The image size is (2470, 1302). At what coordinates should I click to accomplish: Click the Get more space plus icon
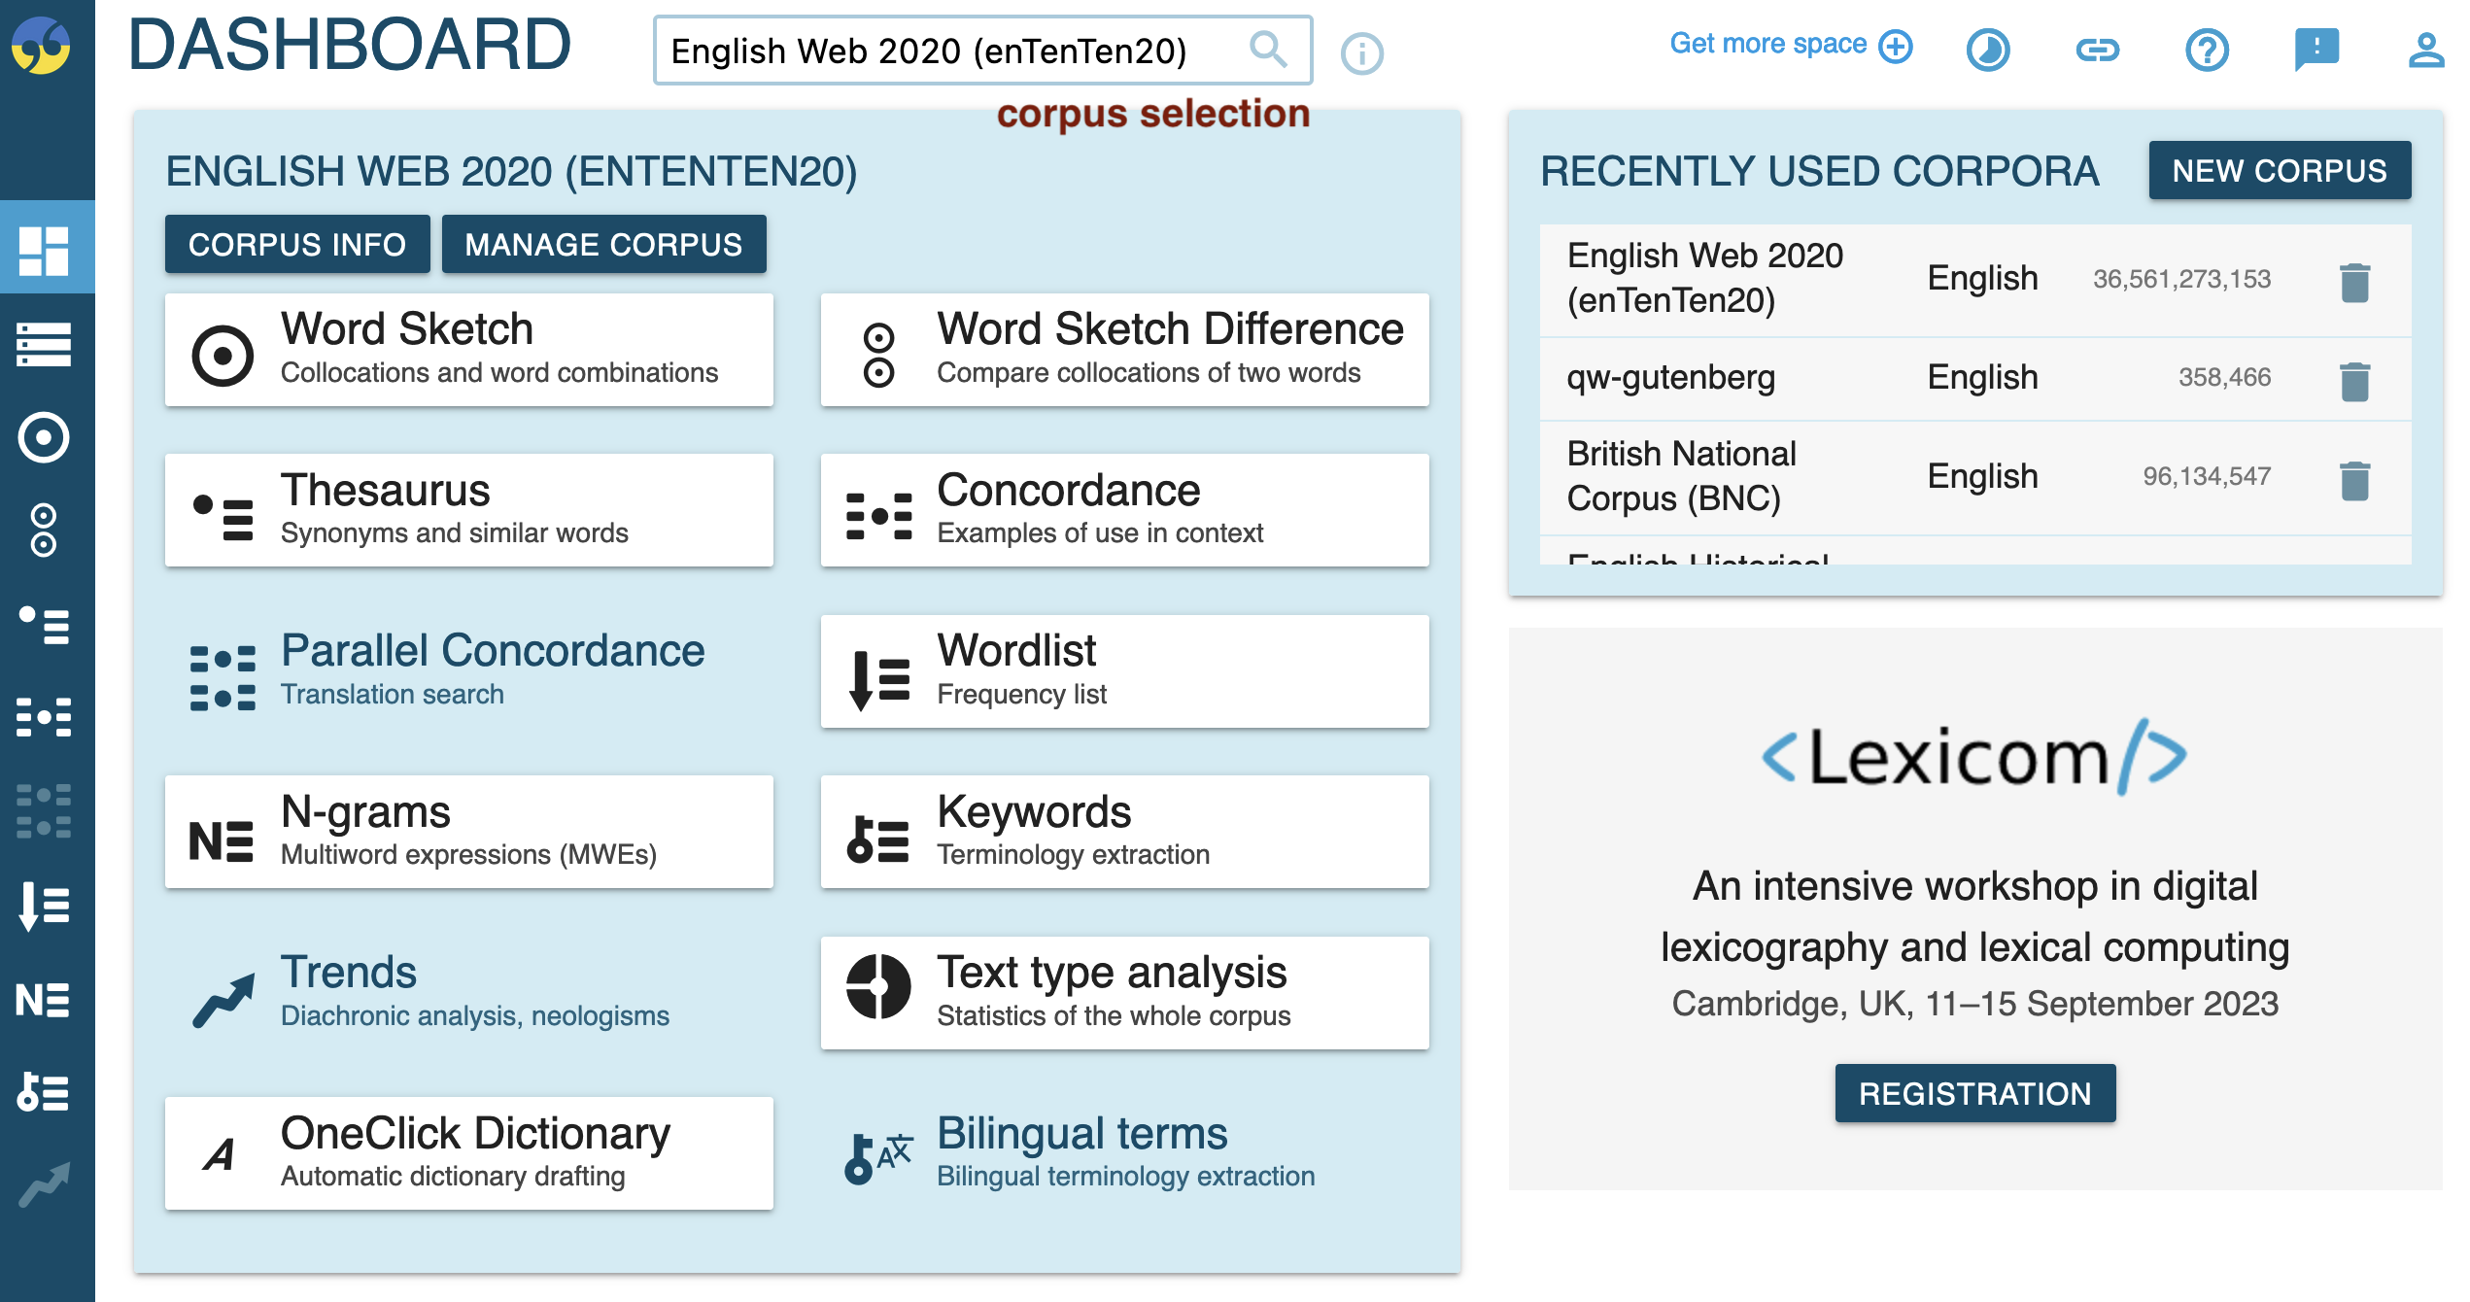pos(1896,46)
